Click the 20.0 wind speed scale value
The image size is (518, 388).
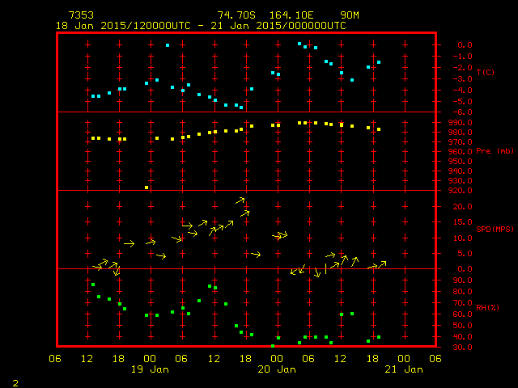tap(460, 207)
